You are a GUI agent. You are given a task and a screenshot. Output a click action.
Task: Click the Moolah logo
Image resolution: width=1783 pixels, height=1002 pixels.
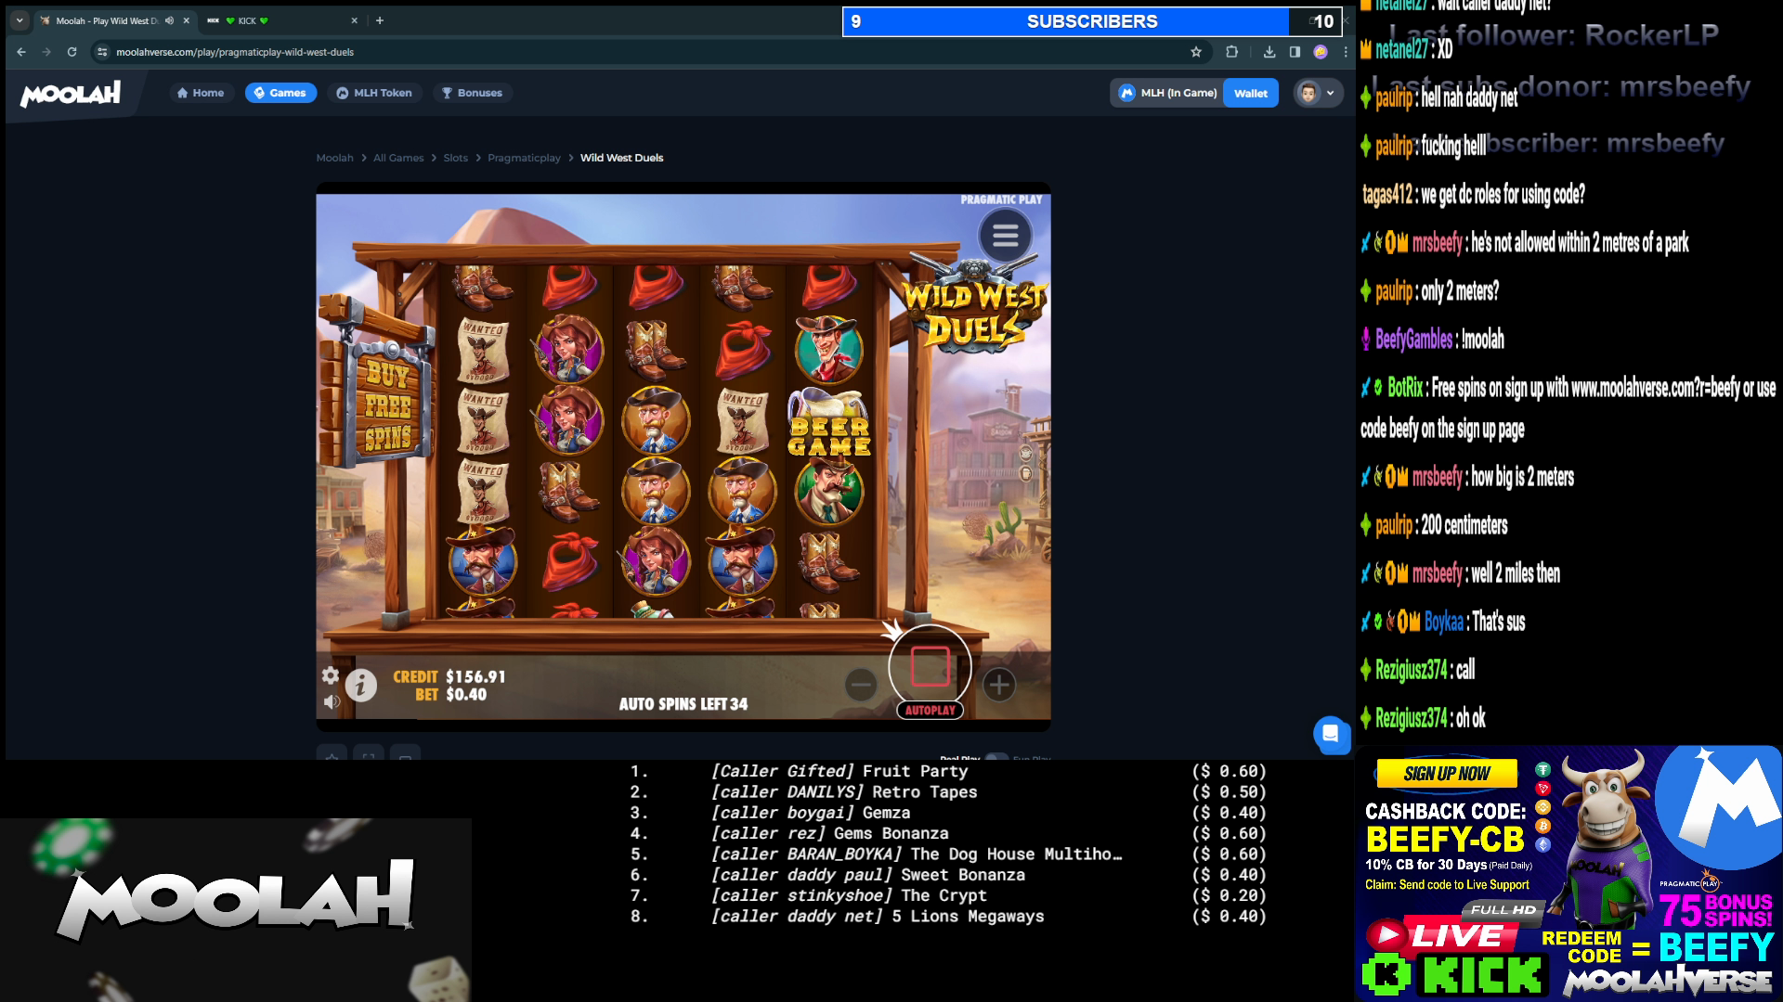pyautogui.click(x=71, y=94)
